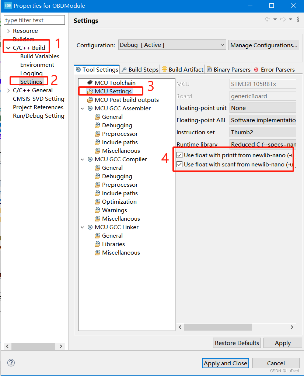Toggle float with scanf from newlib-nano

pyautogui.click(x=179, y=164)
